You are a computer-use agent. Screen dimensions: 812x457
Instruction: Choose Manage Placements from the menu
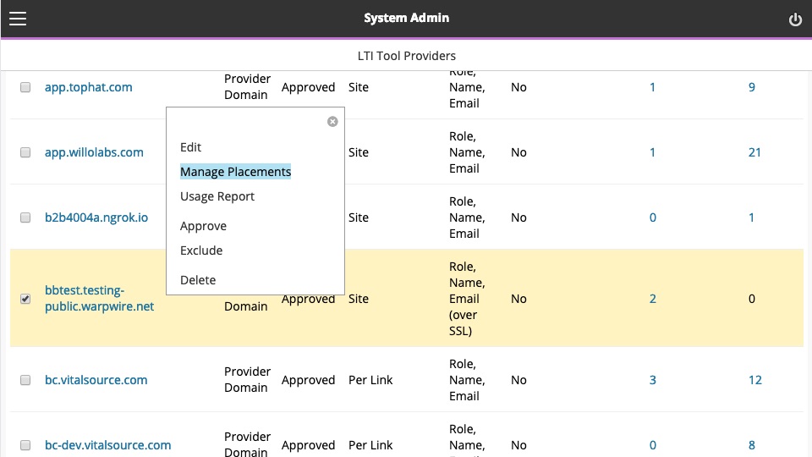236,172
